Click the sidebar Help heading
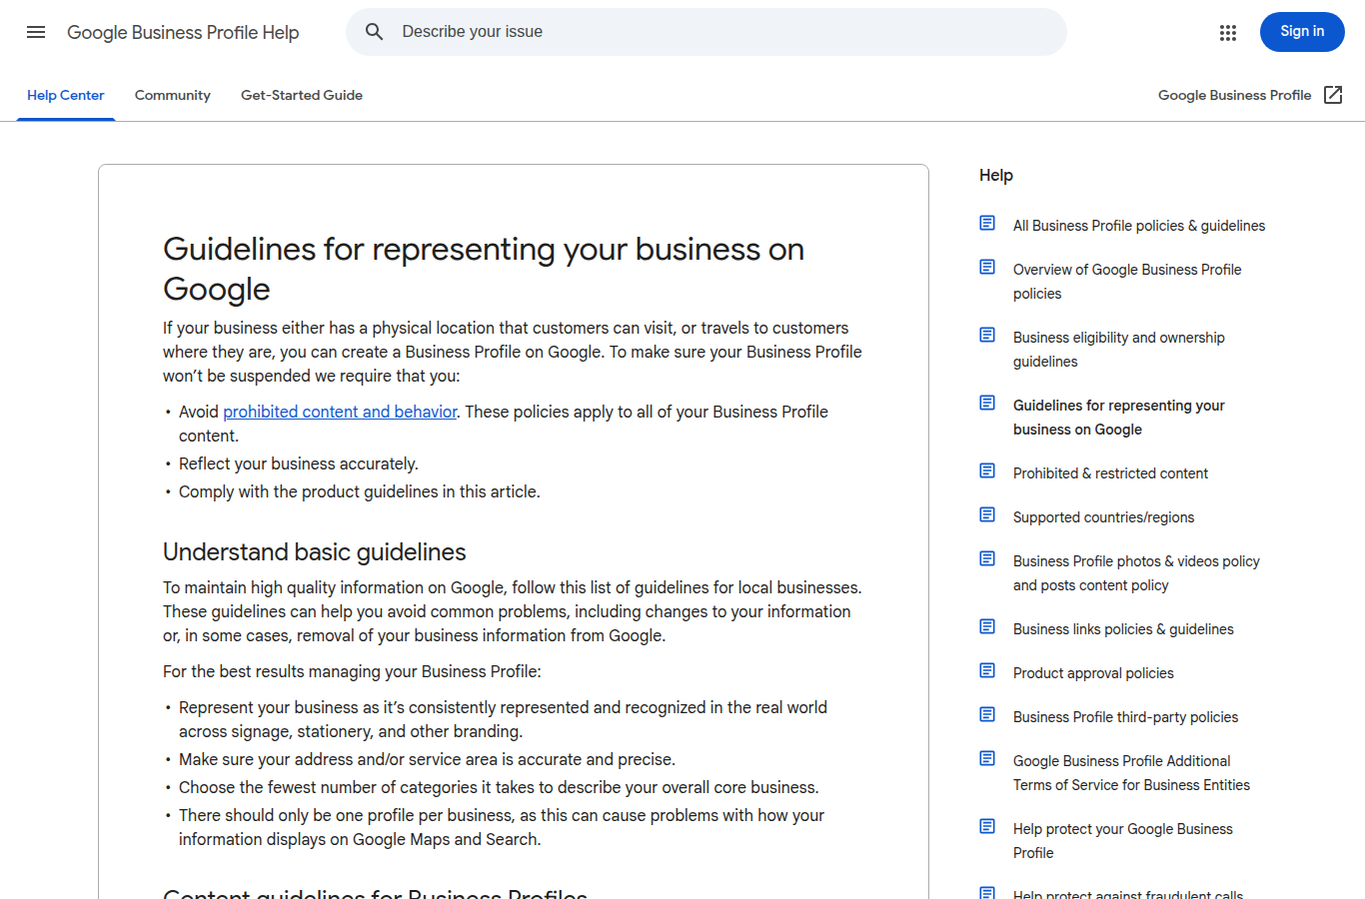Viewport: 1365px width, 899px height. click(x=996, y=175)
